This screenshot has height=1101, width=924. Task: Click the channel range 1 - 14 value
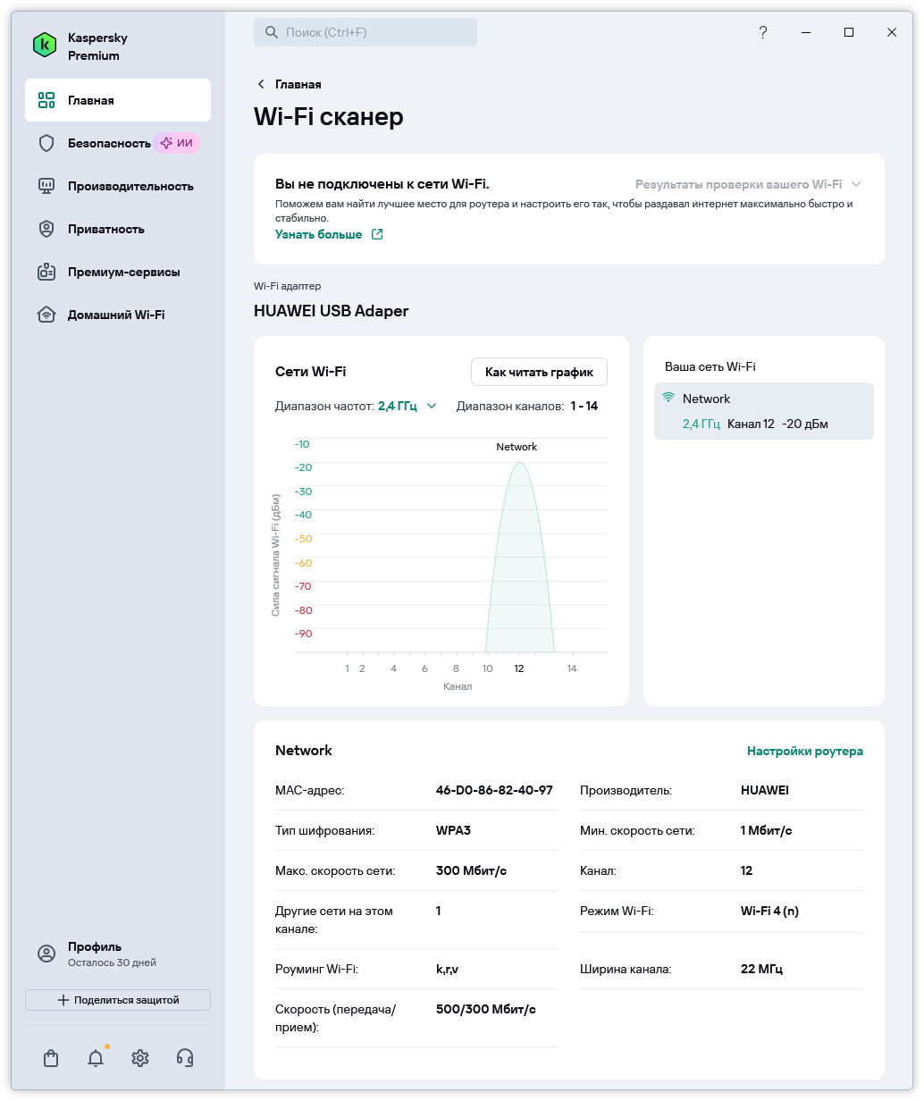coord(584,406)
